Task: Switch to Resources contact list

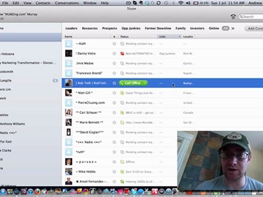Action: (90, 28)
